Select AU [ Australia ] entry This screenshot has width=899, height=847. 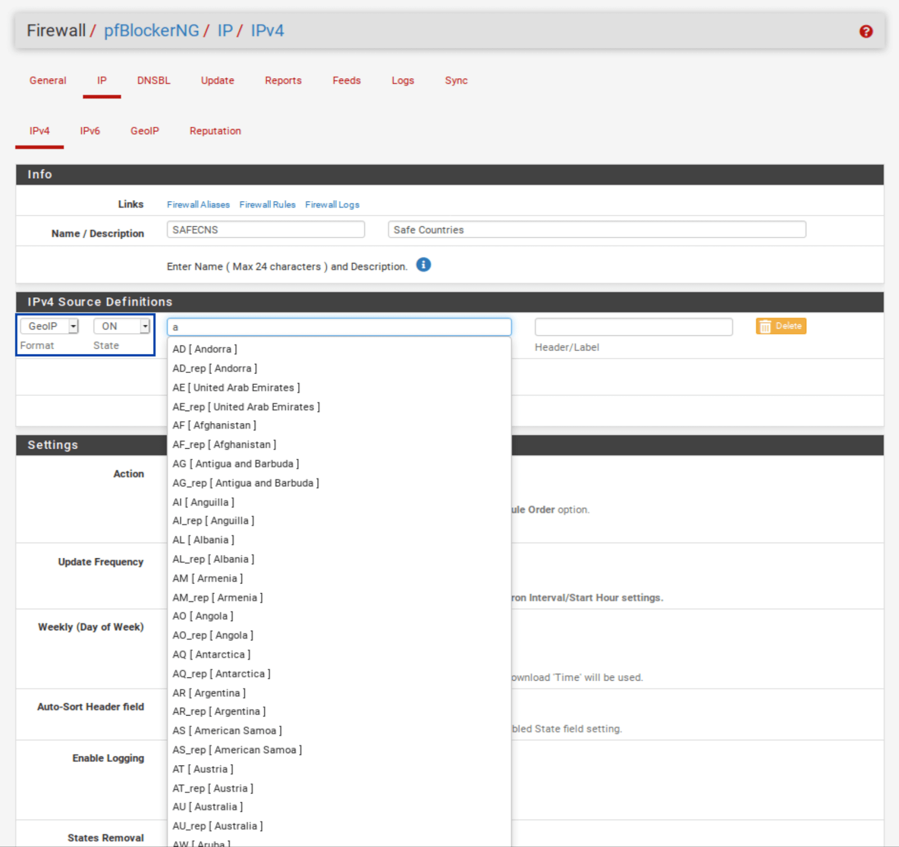click(x=339, y=807)
